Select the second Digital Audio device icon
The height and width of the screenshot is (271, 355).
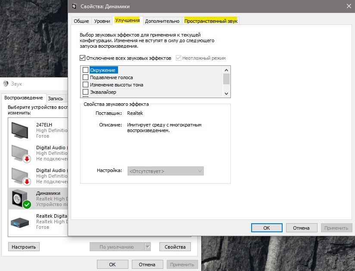[21, 176]
